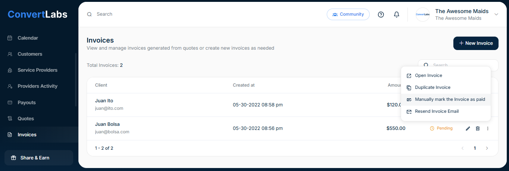Click the gift icon beside Share & Earn
The width and height of the screenshot is (509, 171).
[x=13, y=158]
